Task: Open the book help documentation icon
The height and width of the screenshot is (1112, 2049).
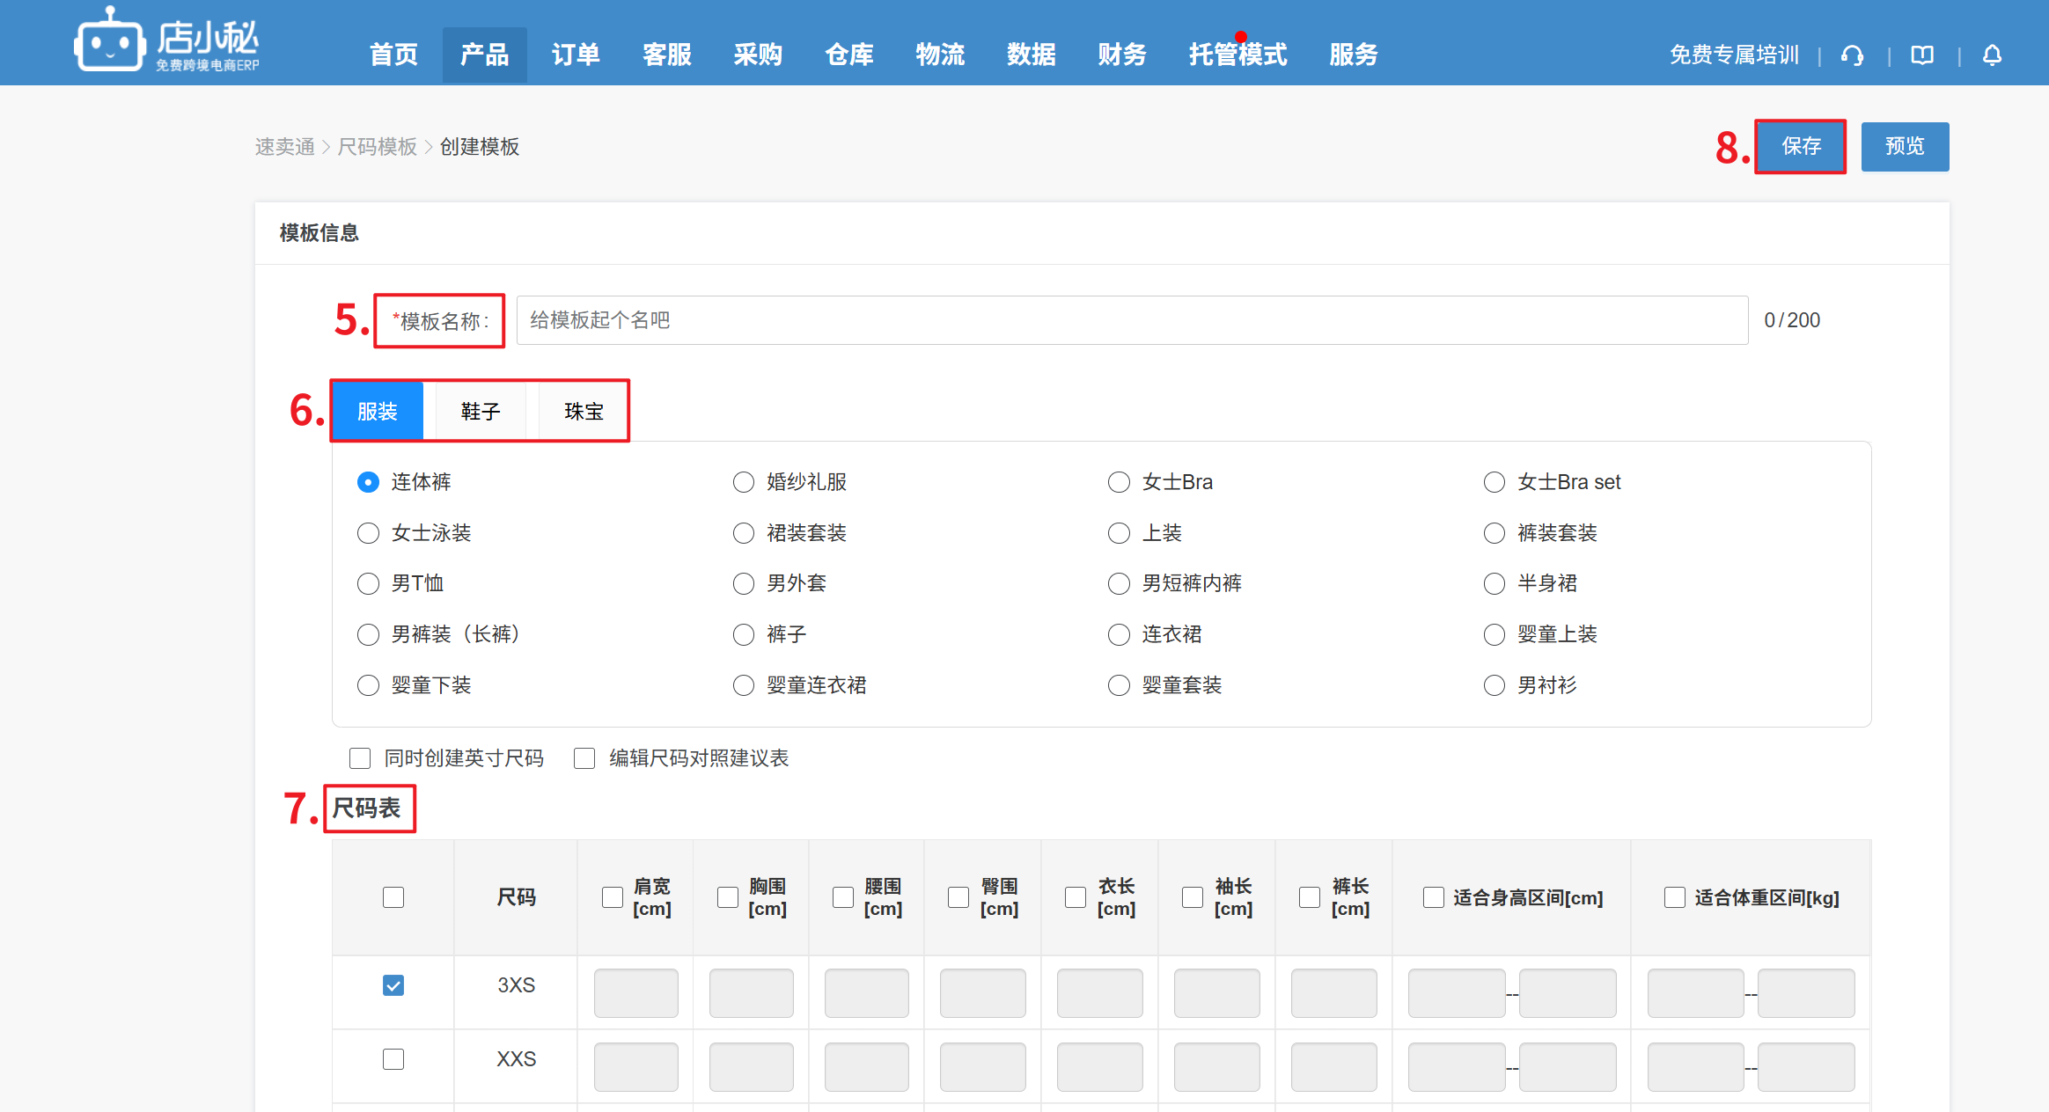Action: (x=1922, y=55)
